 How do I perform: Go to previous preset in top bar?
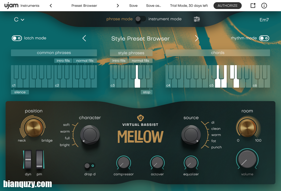tap(51, 6)
